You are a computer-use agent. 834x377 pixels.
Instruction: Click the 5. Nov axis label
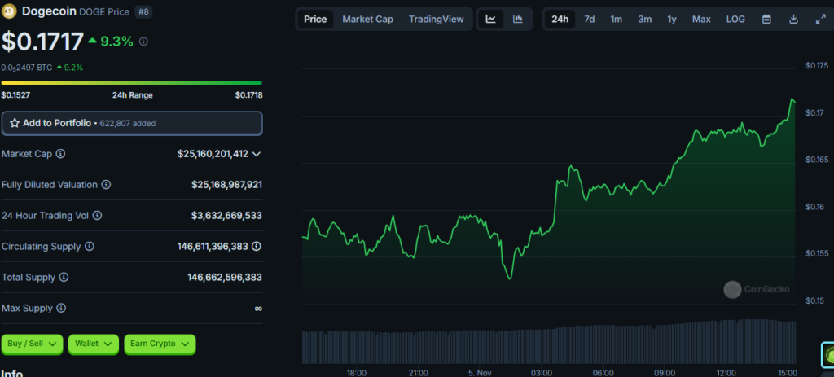(481, 373)
